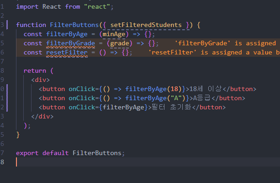The height and width of the screenshot is (183, 280).
Task: Place cursor on the empty last line
Action: pyautogui.click(x=148, y=162)
